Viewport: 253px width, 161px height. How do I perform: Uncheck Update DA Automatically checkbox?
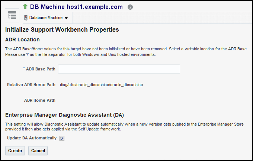(x=62, y=138)
